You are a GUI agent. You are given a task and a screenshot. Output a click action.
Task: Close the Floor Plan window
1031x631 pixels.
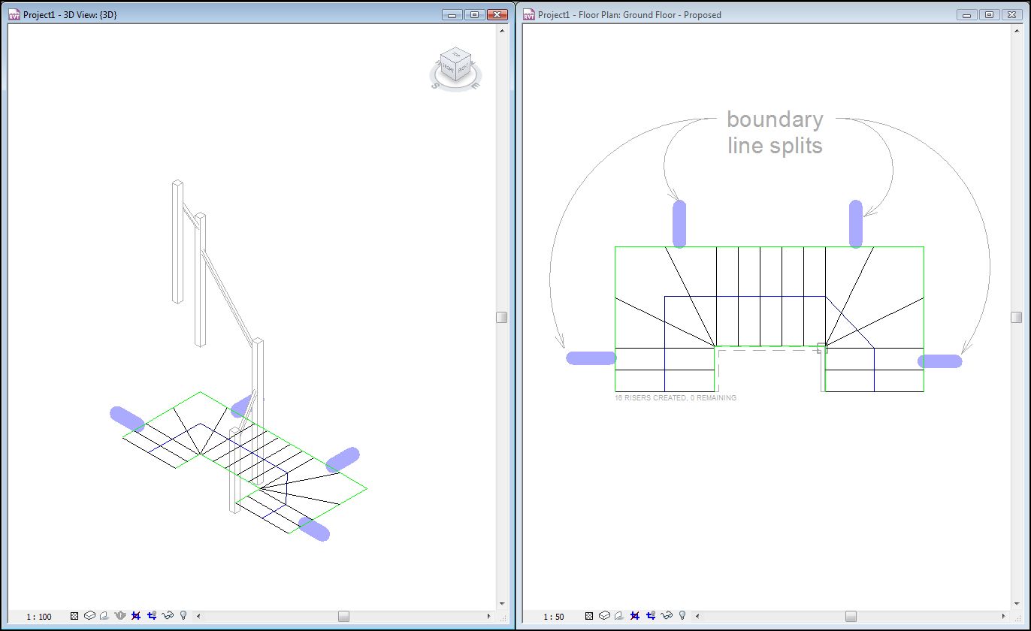tap(1012, 14)
